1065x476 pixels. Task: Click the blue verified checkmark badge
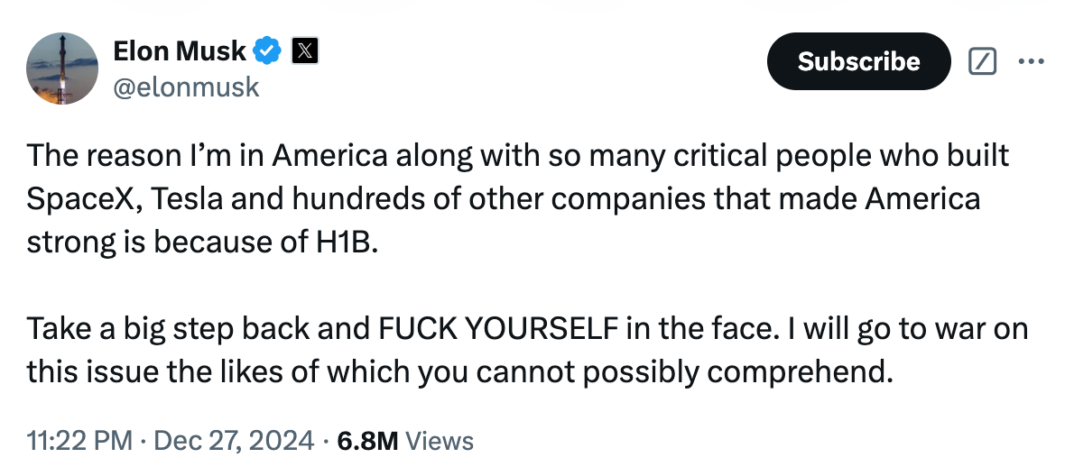coord(267,52)
